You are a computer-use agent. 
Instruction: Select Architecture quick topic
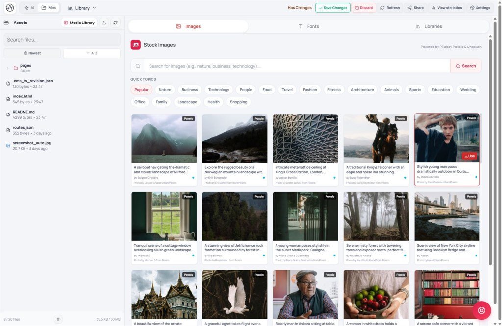click(362, 90)
